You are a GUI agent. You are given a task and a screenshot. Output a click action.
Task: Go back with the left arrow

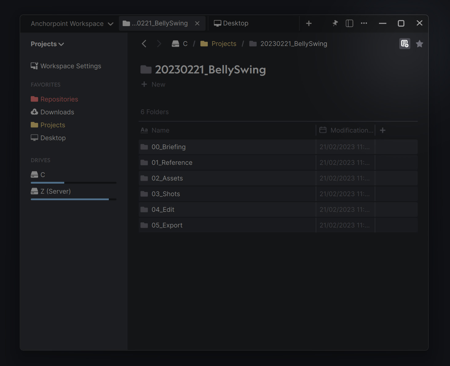point(144,44)
